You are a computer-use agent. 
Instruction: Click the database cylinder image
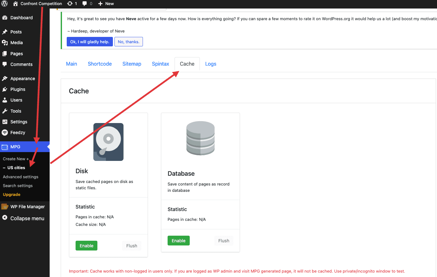200,138
